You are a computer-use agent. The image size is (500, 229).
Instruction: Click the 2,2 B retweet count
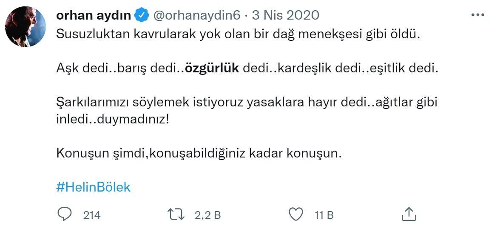(207, 215)
